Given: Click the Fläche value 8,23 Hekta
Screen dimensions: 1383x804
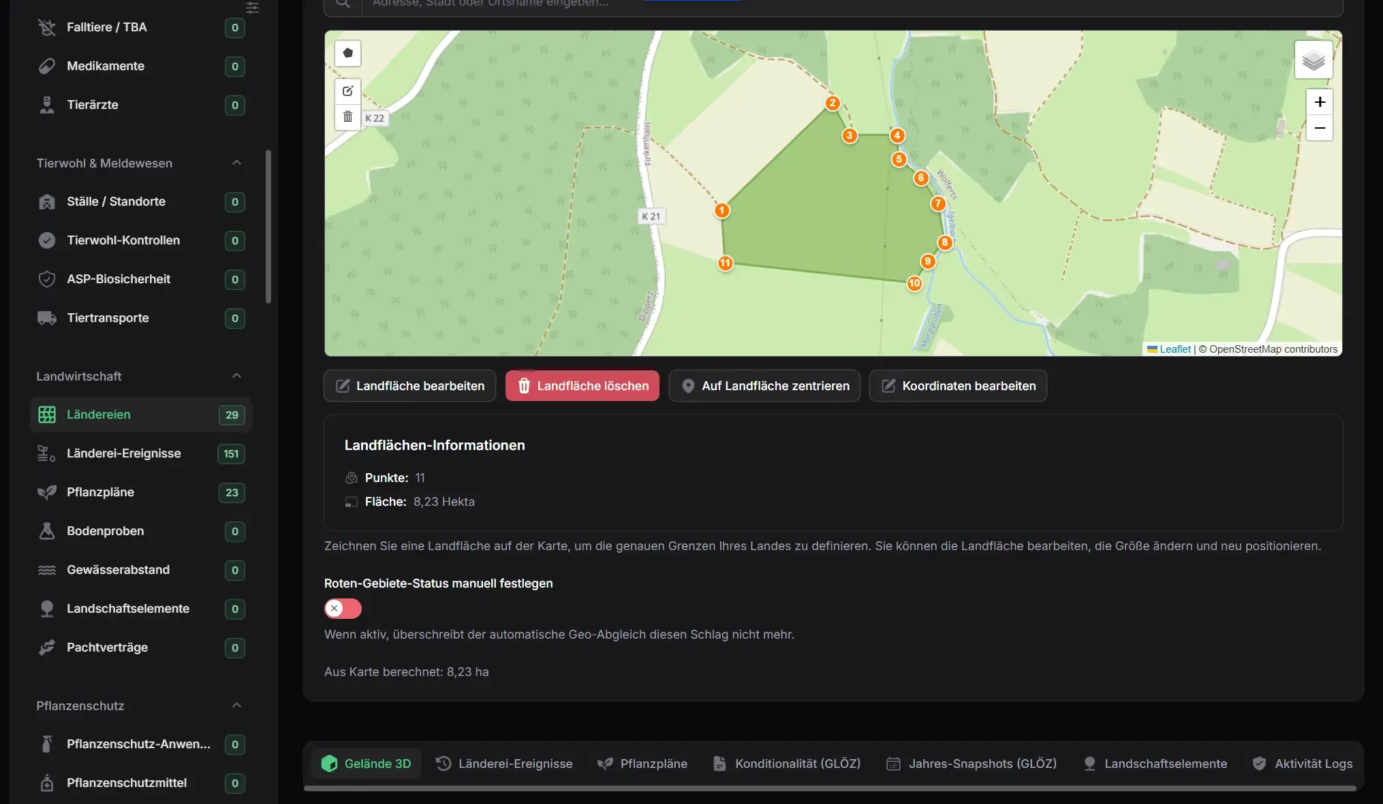Looking at the screenshot, I should click(x=444, y=502).
